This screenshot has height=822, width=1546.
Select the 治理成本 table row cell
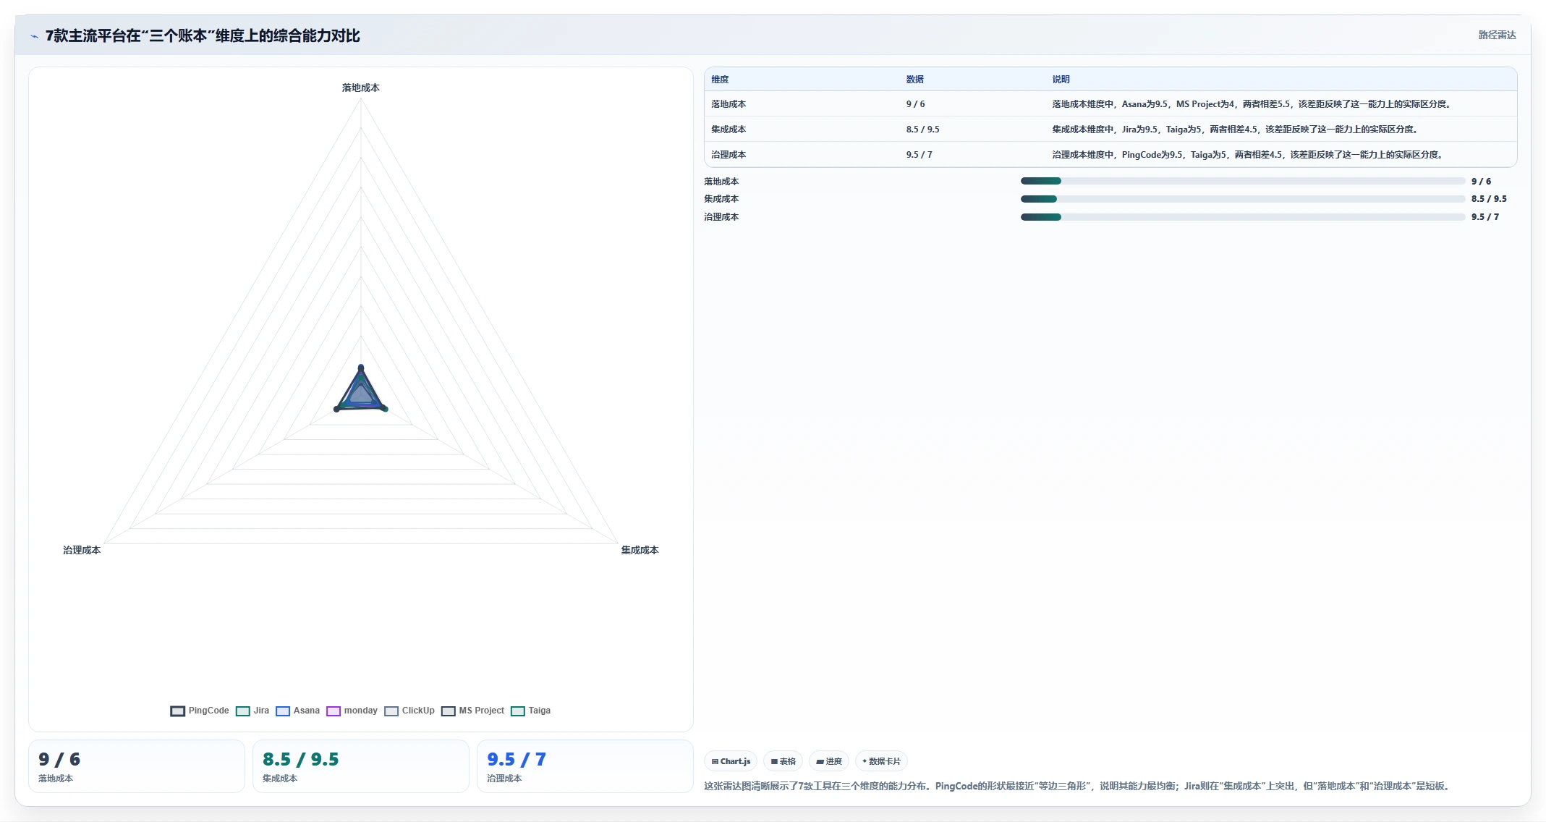[729, 155]
